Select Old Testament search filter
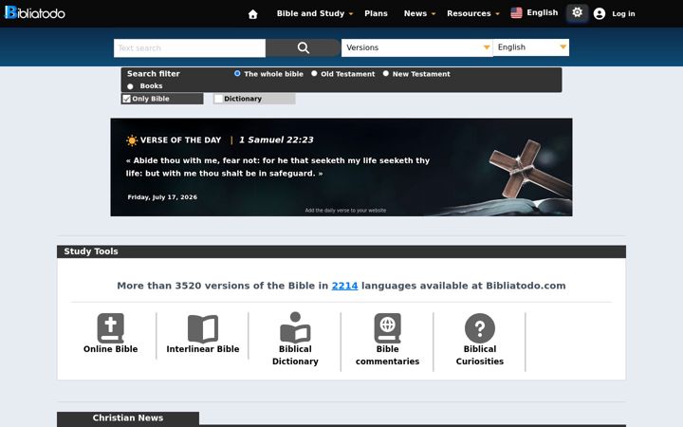Viewport: 683px width, 427px height. click(x=314, y=74)
